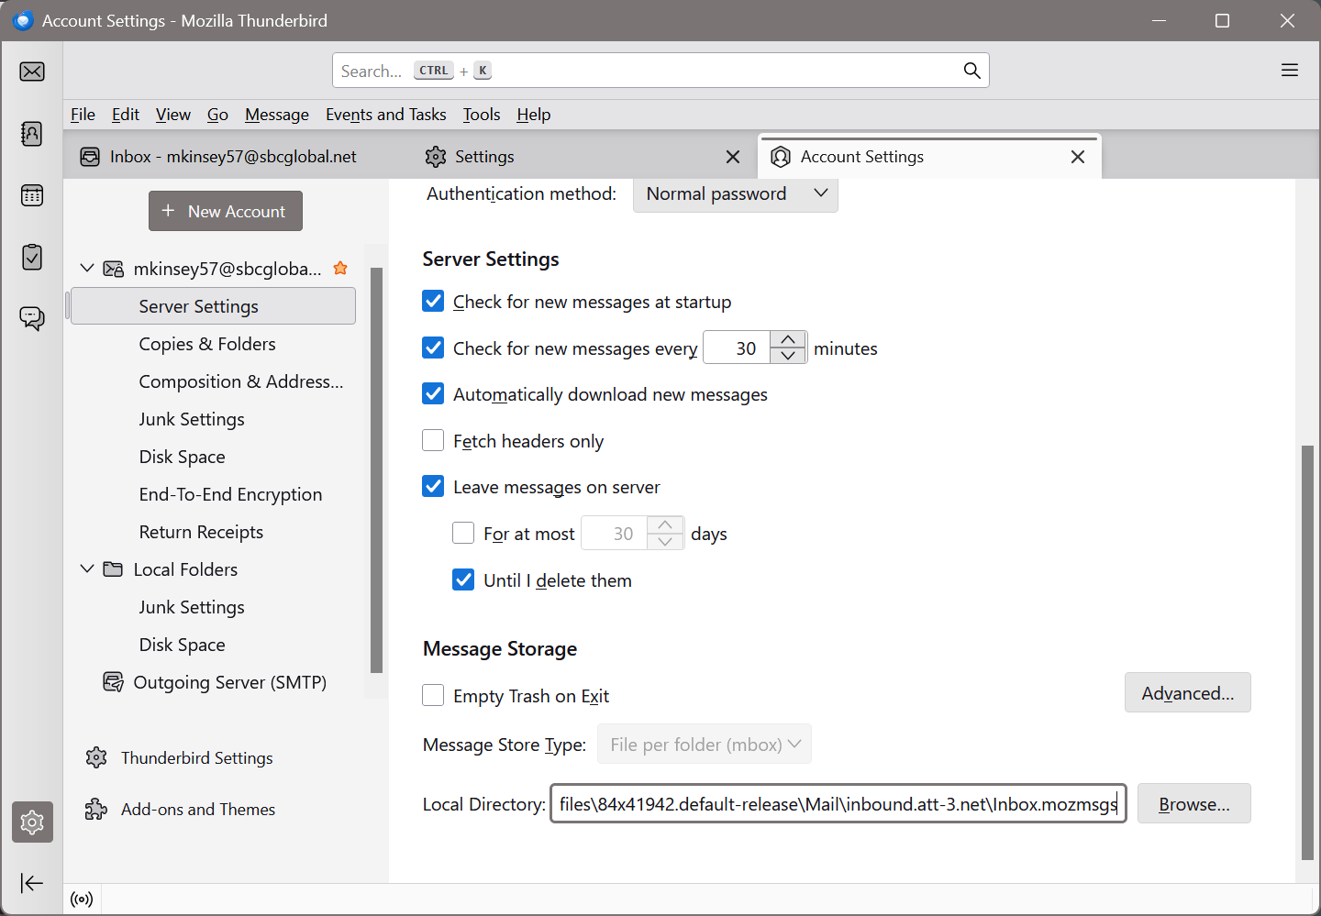Open the Calendar space icon
Screen dimensions: 1321x916
click(x=32, y=195)
